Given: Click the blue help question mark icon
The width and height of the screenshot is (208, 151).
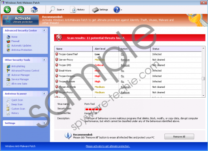Looking at the screenshot, I should pyautogui.click(x=116, y=10).
